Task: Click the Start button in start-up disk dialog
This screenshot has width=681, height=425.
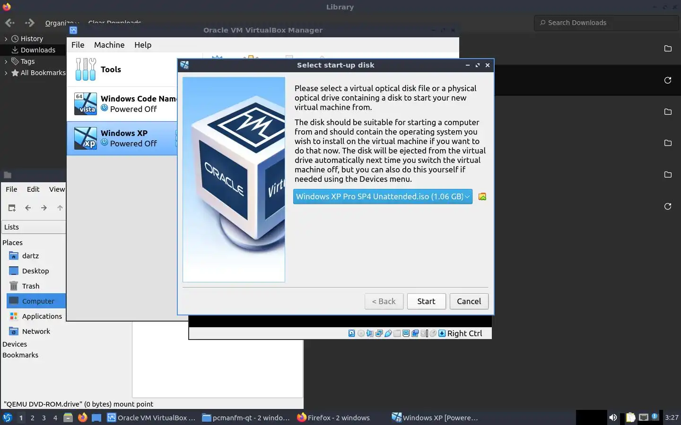Action: (x=426, y=301)
